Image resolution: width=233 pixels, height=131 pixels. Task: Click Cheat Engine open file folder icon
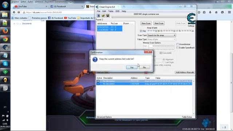tap(103, 16)
